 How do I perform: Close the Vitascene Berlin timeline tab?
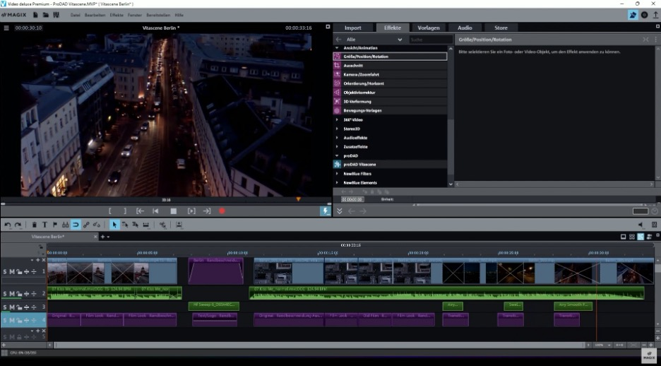pos(95,237)
